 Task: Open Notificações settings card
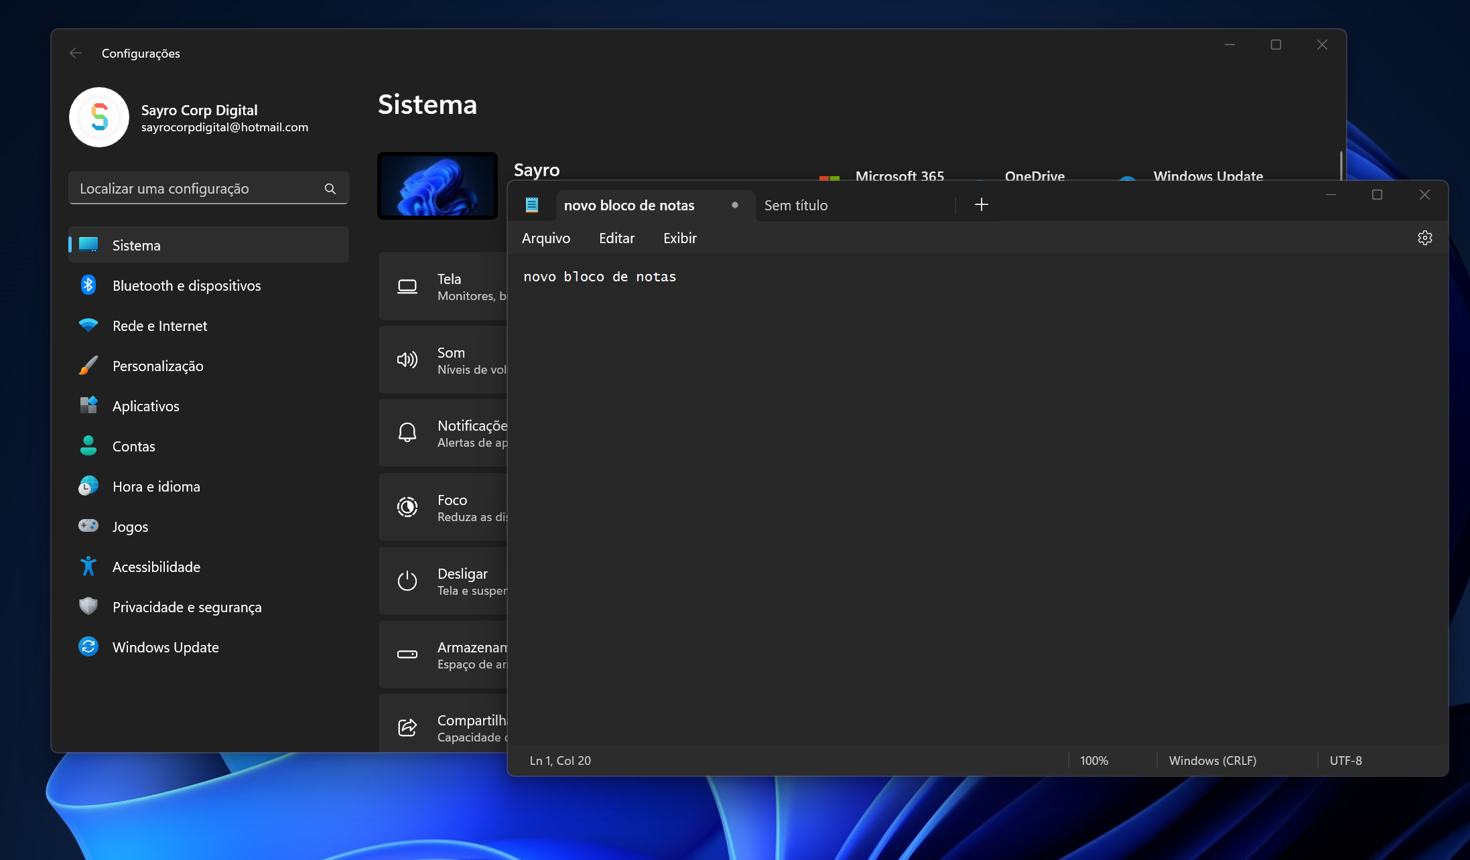click(x=444, y=433)
